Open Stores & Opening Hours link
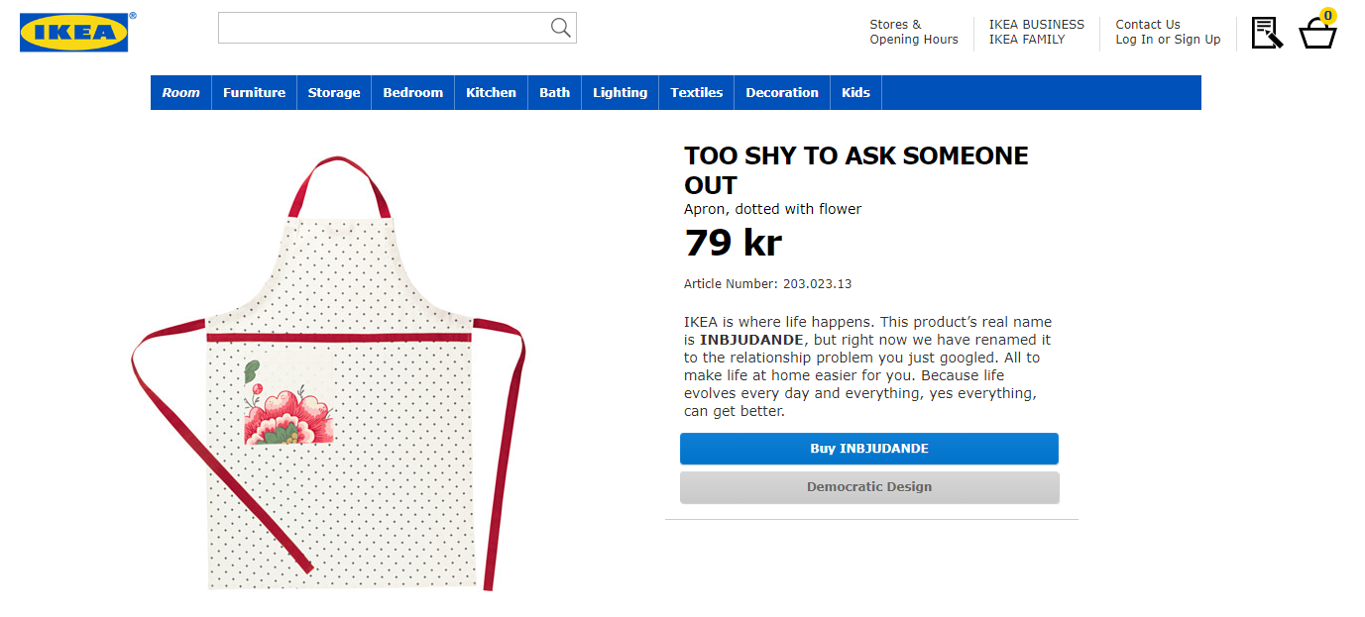Viewport: 1365px width, 617px height. 914,32
